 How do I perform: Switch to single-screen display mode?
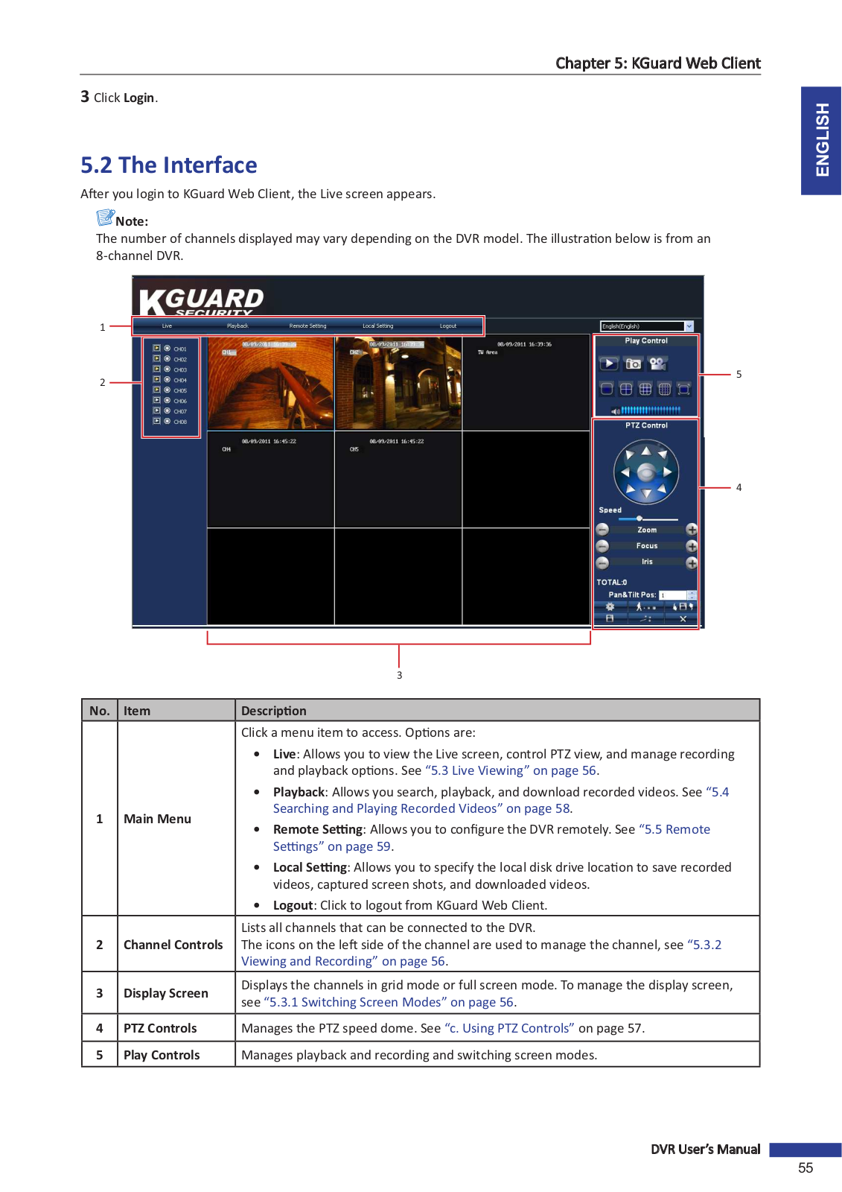[x=607, y=389]
